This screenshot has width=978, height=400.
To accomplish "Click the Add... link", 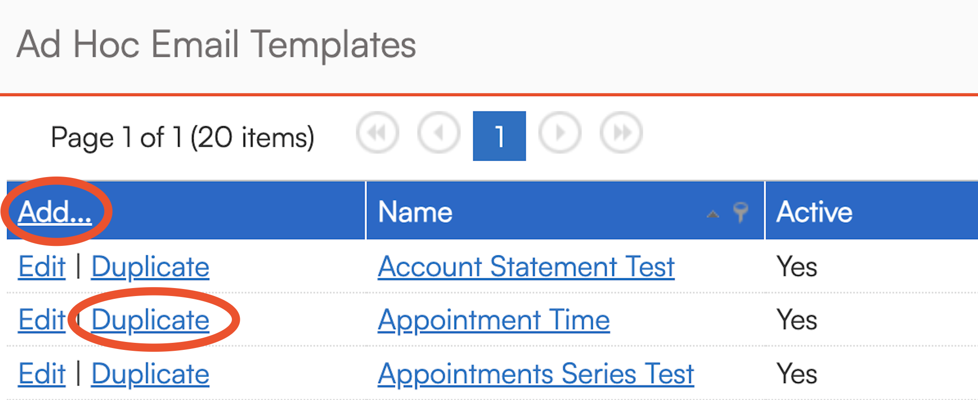I will [x=54, y=212].
